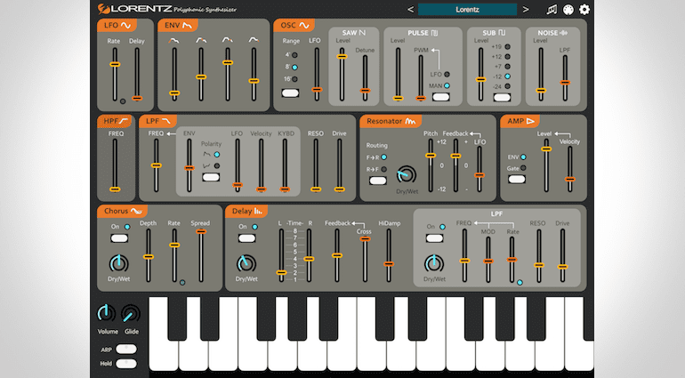Click the Chorus waveform icon
This screenshot has height=378, width=685.
[x=136, y=211]
